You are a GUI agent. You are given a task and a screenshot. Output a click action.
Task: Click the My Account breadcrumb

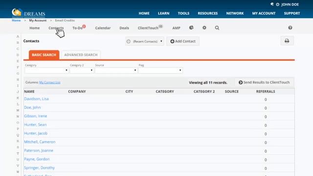pyautogui.click(x=38, y=21)
